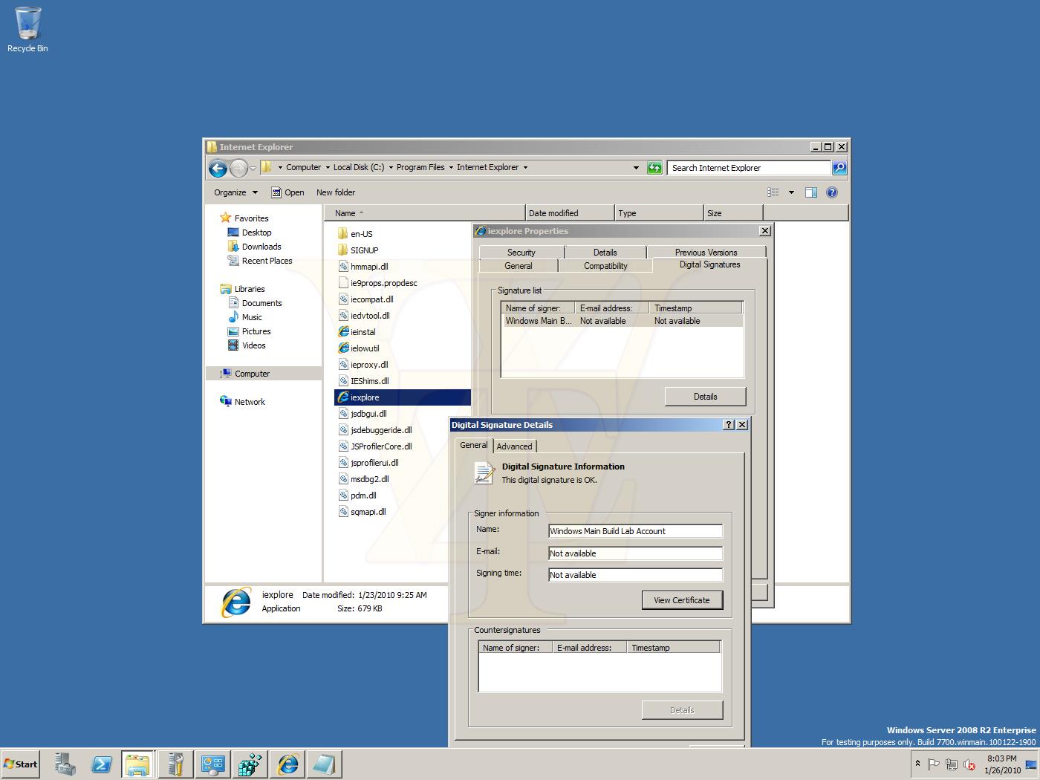Open the Start menu
Viewport: 1040px width, 780px height.
pyautogui.click(x=21, y=764)
